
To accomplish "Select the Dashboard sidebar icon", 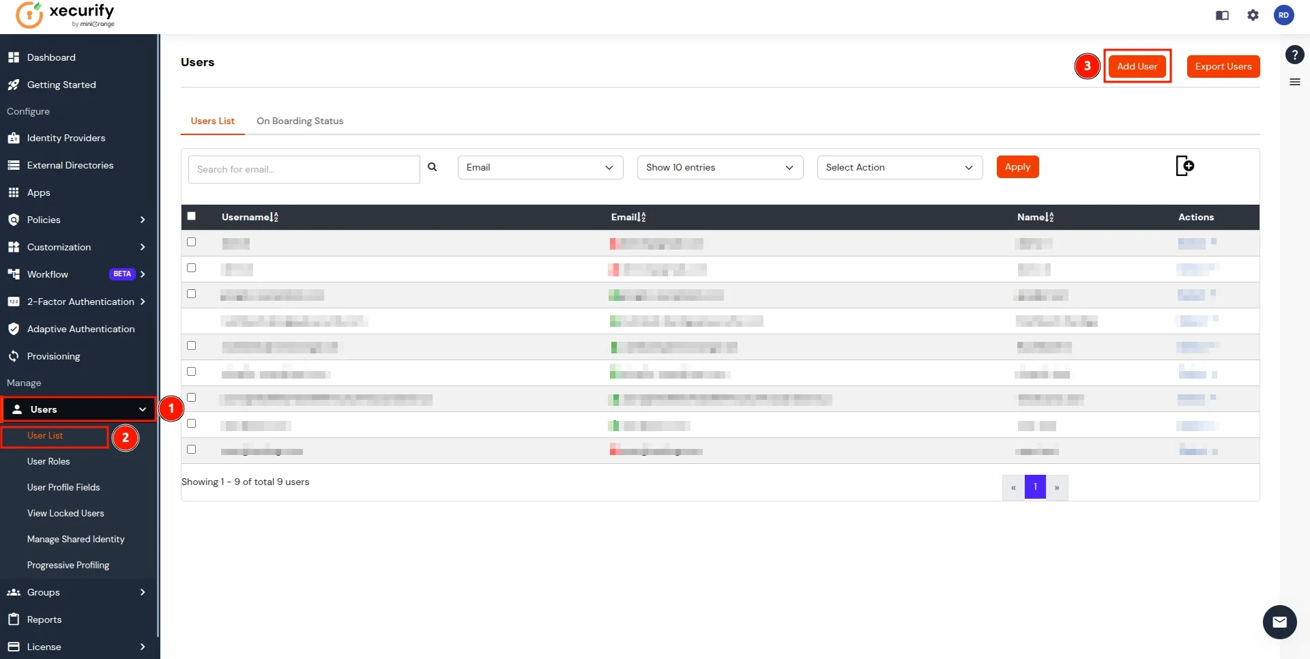I will pyautogui.click(x=14, y=57).
